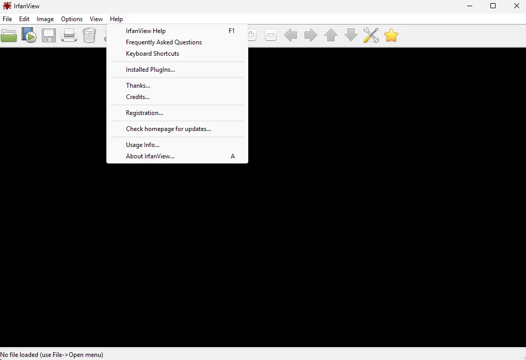Viewport: 526px width, 360px height.
Task: Go to previous image with left arrow
Action: (291, 36)
